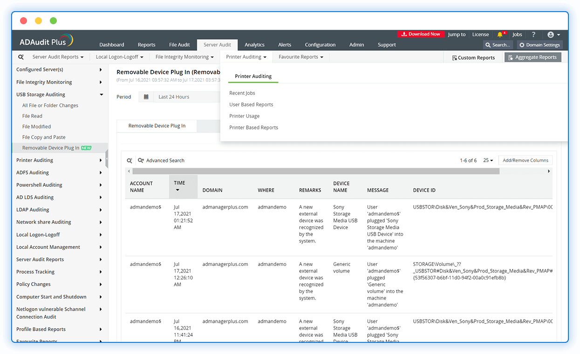The width and height of the screenshot is (580, 354).
Task: Open the help question mark icon
Action: coord(533,34)
